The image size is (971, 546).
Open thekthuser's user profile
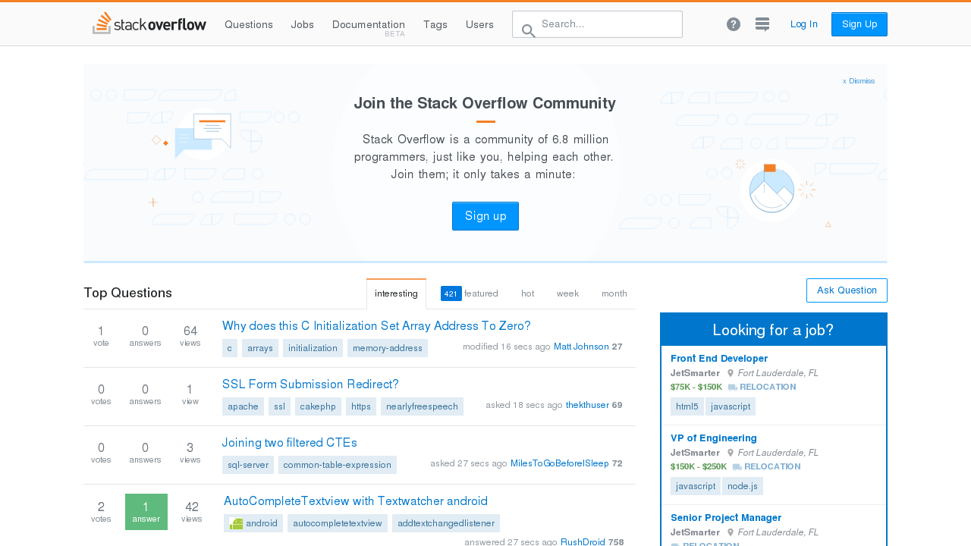587,405
